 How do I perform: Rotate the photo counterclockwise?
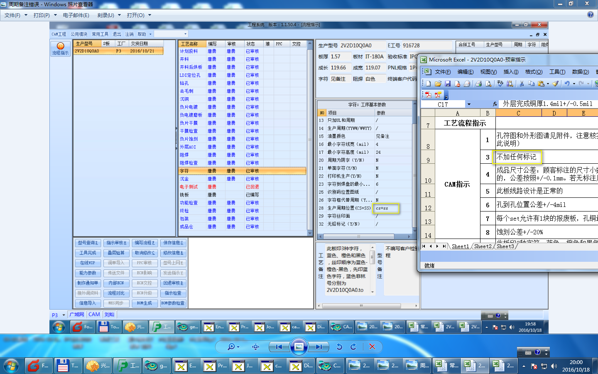point(339,347)
